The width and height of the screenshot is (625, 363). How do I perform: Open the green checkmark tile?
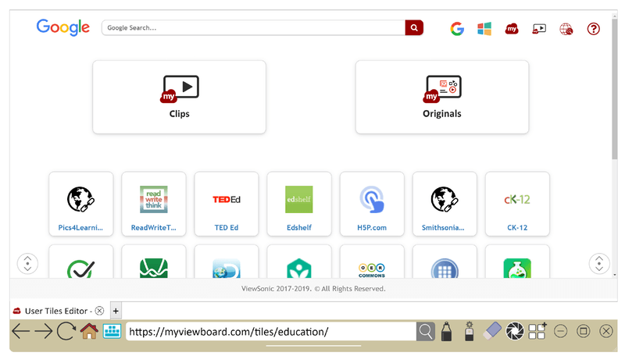[x=81, y=262]
